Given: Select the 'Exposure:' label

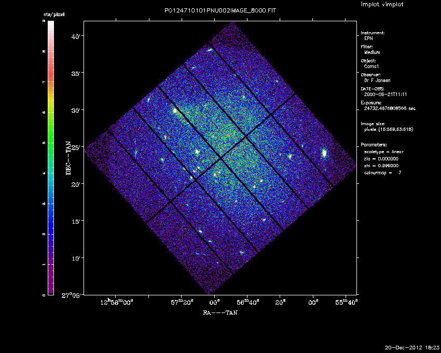Looking at the screenshot, I should coord(371,103).
